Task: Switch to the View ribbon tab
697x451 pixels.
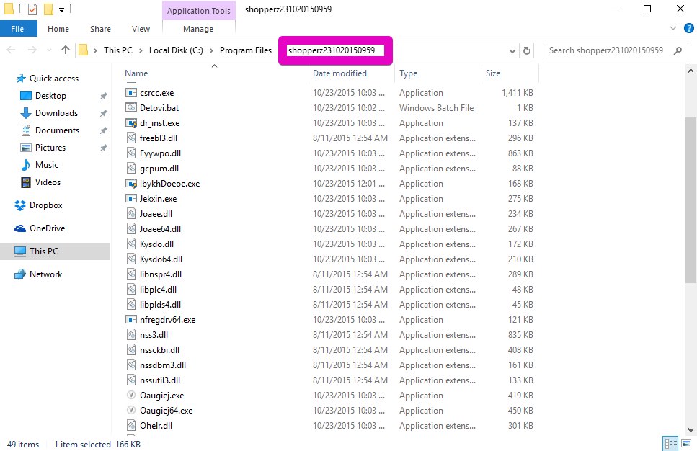Action: tap(141, 29)
